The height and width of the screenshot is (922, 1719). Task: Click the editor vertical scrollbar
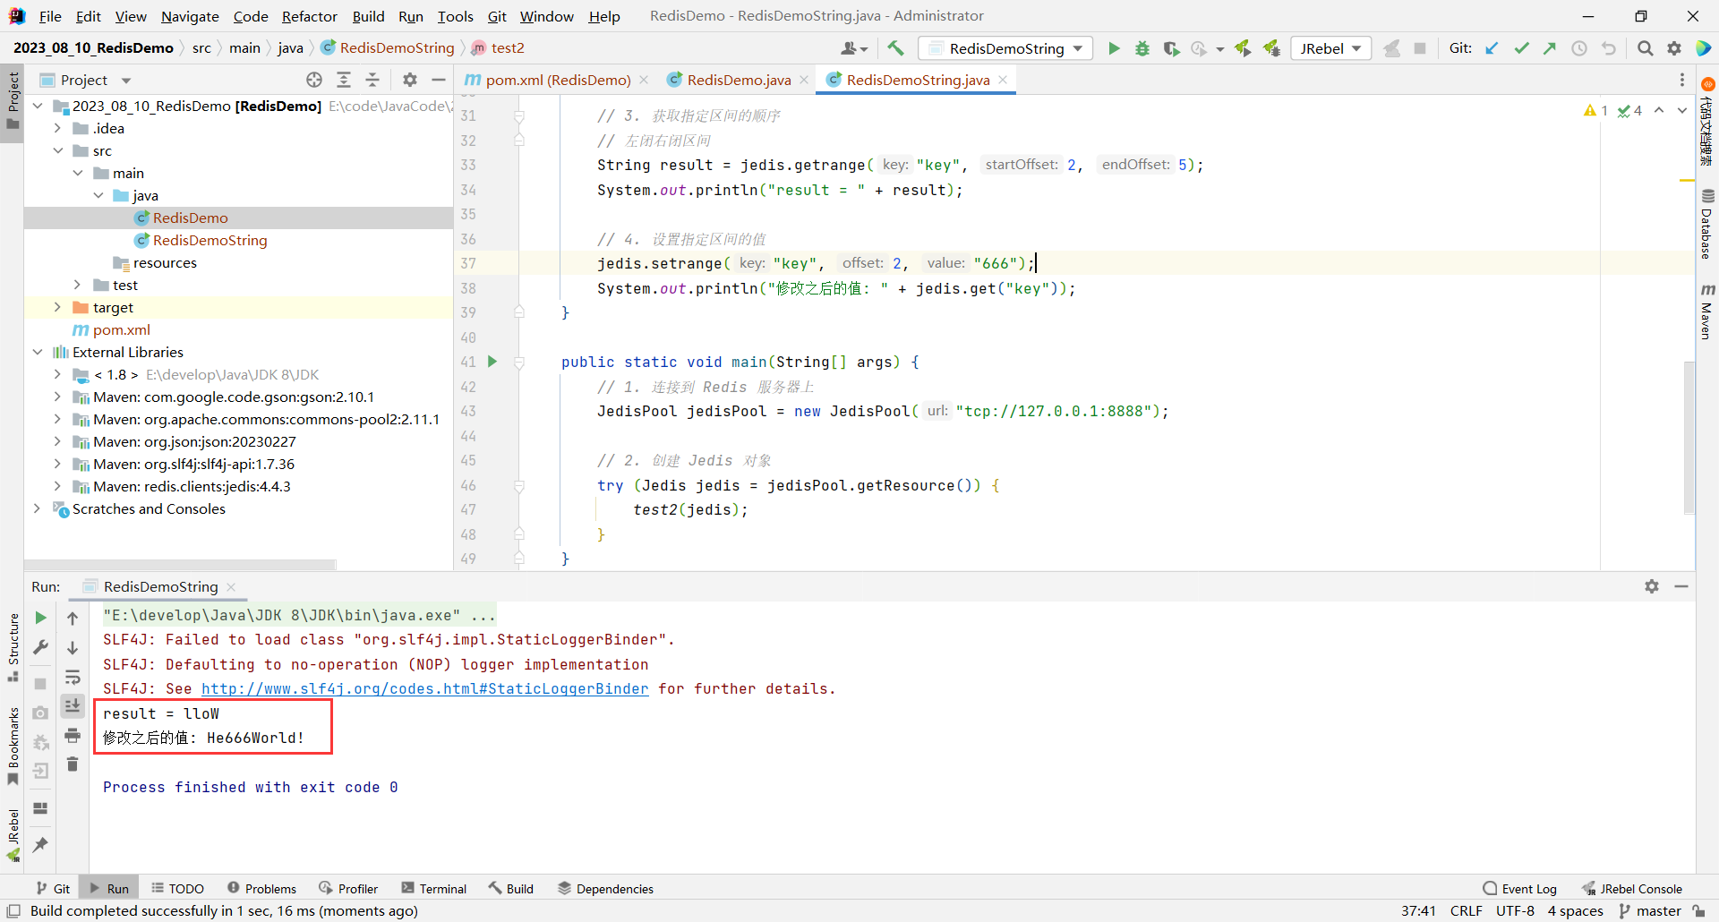point(1689,436)
